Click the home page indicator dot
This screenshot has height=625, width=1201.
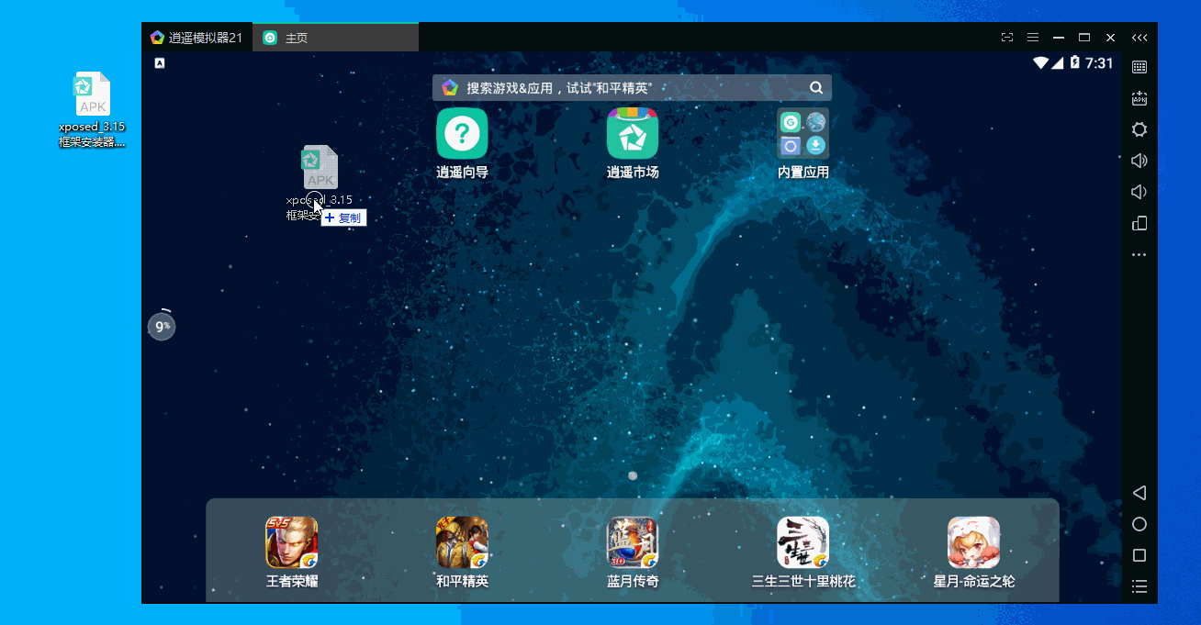click(x=633, y=475)
